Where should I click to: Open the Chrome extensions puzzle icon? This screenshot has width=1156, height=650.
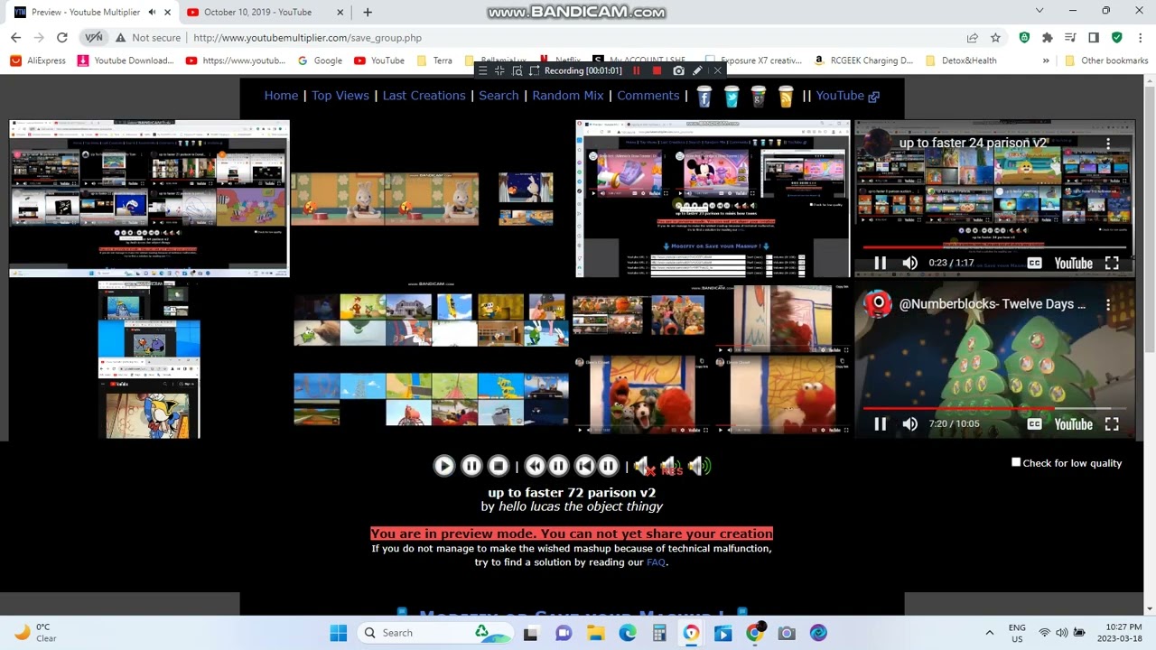(1047, 38)
